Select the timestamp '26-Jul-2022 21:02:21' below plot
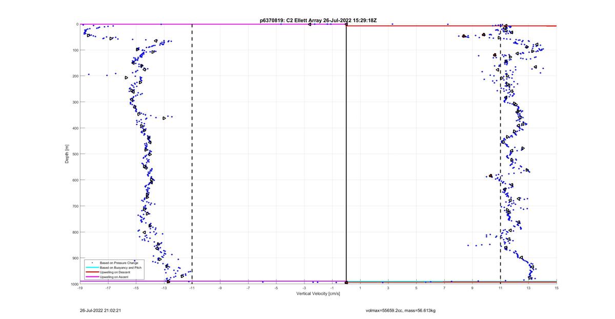 (x=100, y=310)
